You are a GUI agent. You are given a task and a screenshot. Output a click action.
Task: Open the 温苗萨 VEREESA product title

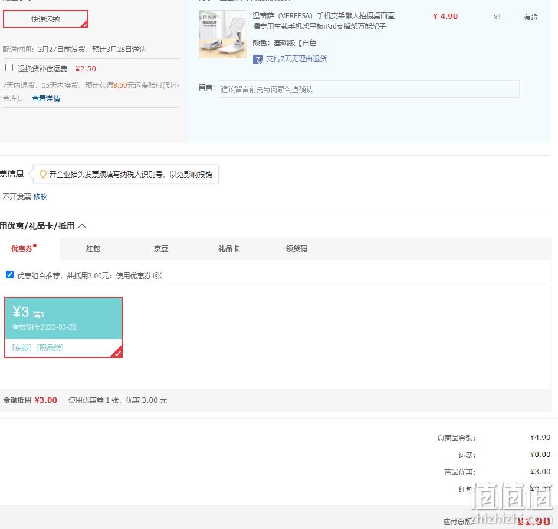(323, 21)
